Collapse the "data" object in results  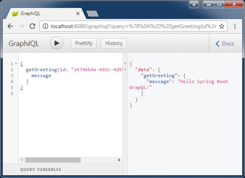click(x=125, y=70)
